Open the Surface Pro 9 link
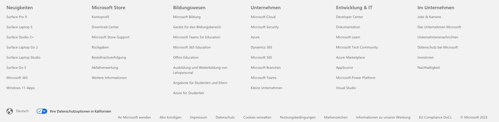 [17, 17]
